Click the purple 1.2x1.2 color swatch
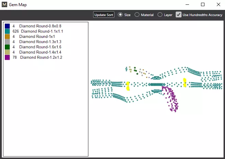This screenshot has width=225, height=159. pos(7,57)
